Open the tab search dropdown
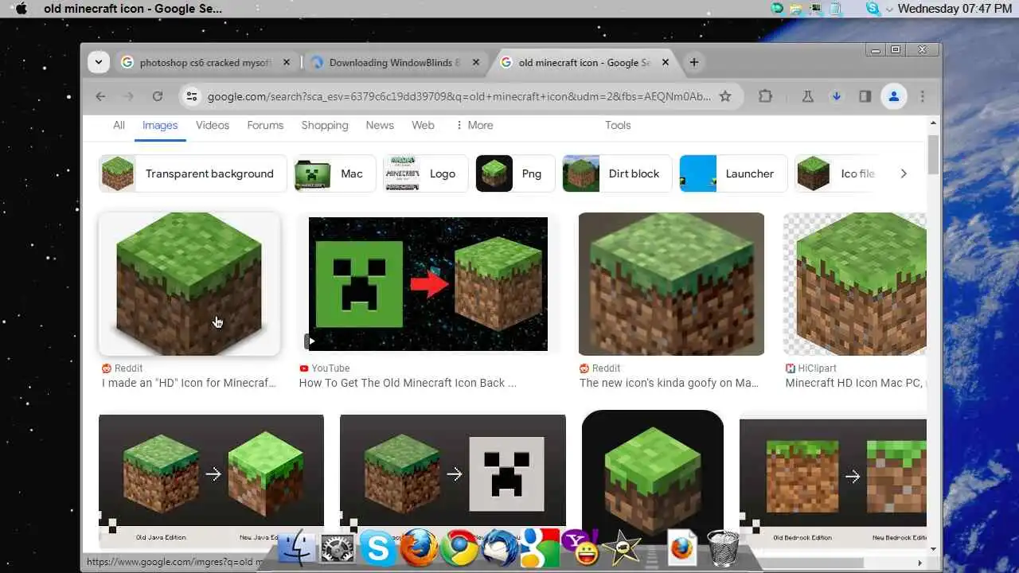 tap(99, 62)
